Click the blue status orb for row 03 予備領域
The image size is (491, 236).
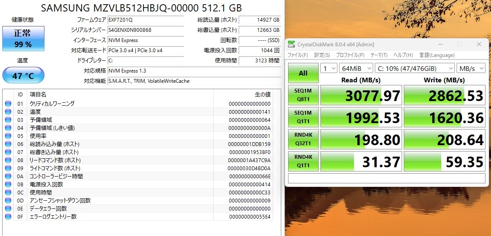coord(8,120)
